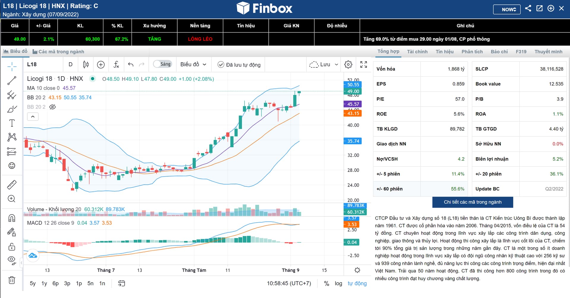Toggle the Sáng light theme switch
The width and height of the screenshot is (570, 298).
pyautogui.click(x=163, y=64)
